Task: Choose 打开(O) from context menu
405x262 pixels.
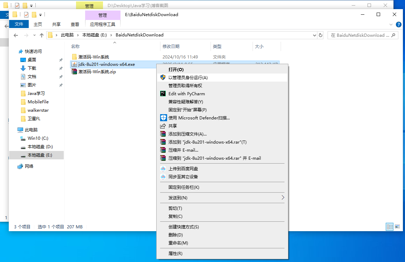Action: tap(222, 69)
